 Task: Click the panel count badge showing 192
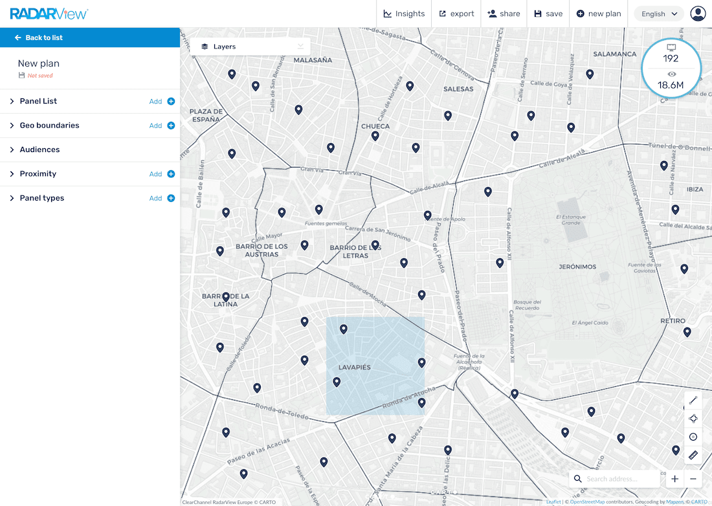671,57
